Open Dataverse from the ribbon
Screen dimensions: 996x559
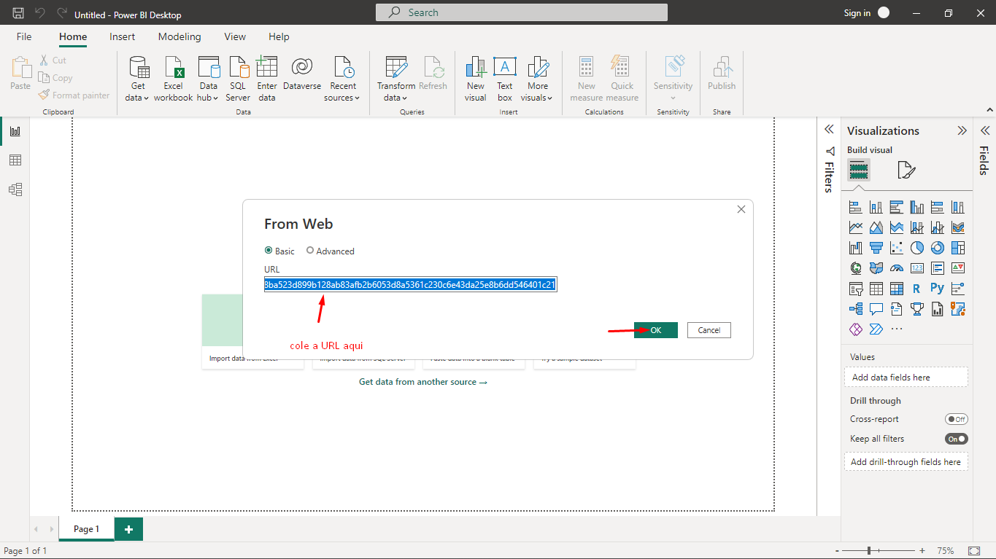tap(302, 73)
